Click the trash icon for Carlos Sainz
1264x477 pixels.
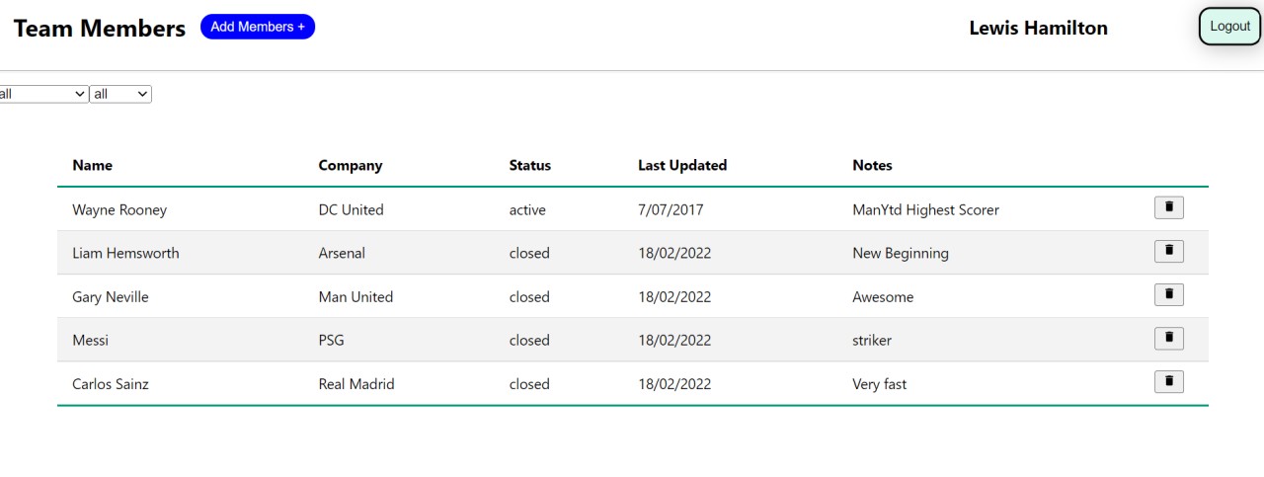[1169, 381]
